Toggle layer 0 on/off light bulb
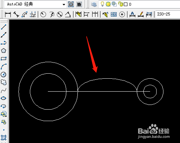Image resolution: width=180 pixels, height=143 pixels. 102,4
